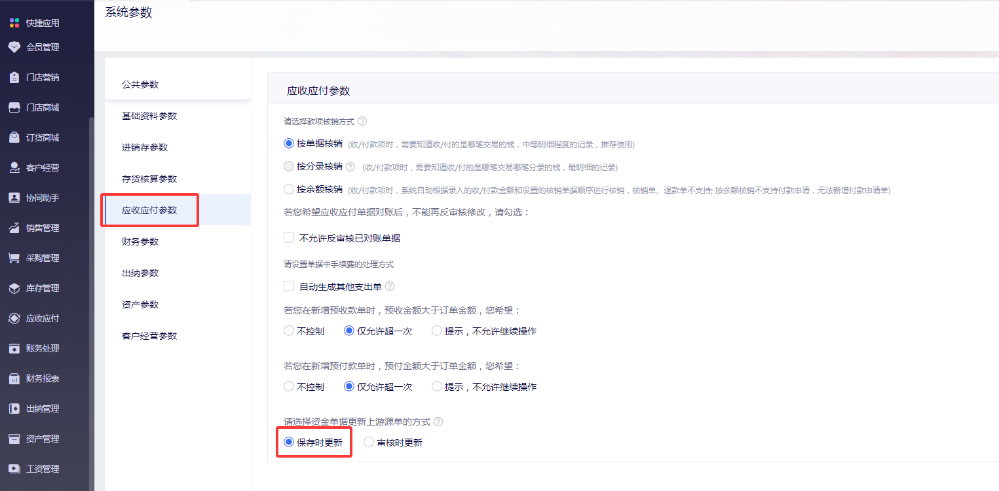Click the 采购管理 cart icon

point(14,258)
